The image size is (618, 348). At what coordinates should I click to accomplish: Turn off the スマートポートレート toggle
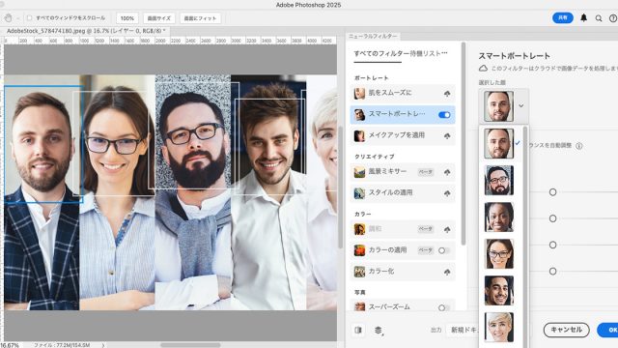444,115
